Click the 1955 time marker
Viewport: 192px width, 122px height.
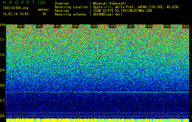click(94, 26)
